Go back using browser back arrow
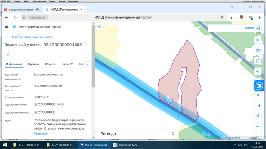This screenshot has width=266, height=149. (x=7, y=18)
